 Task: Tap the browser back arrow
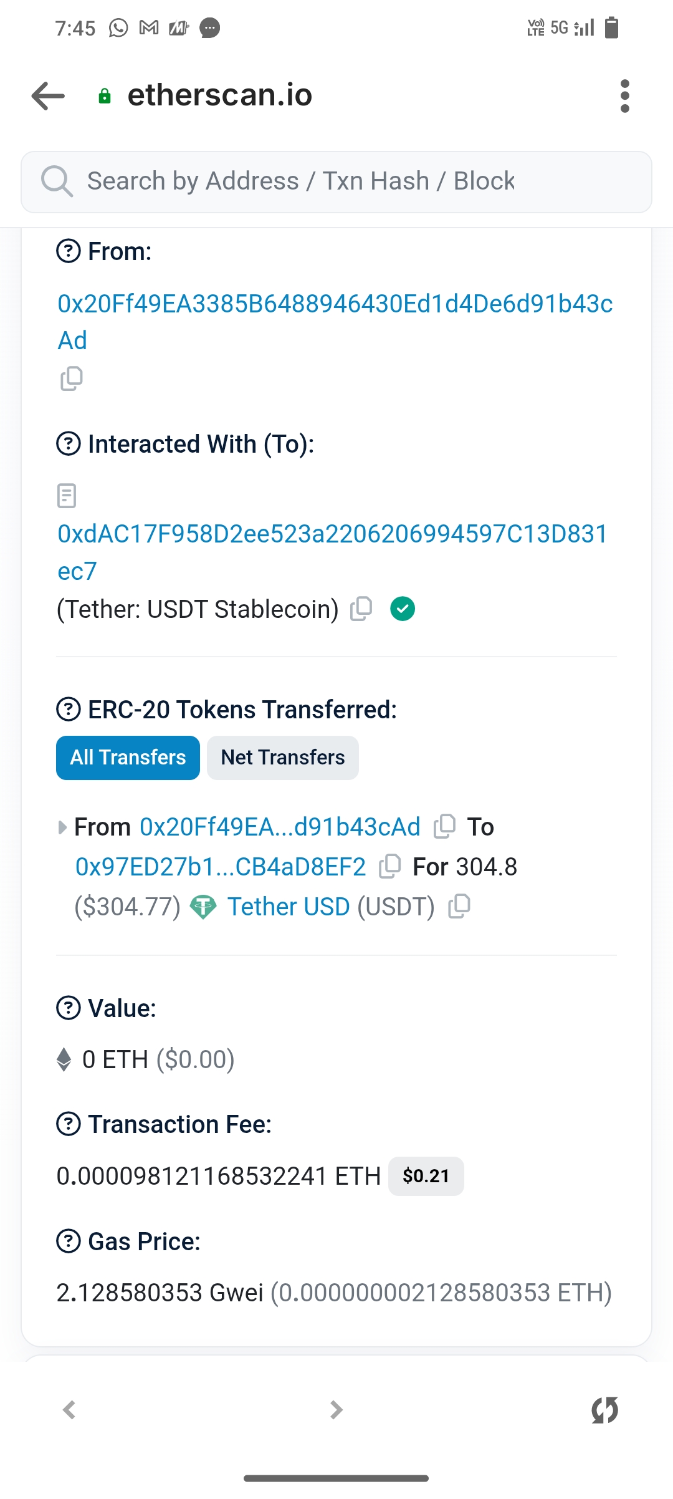click(49, 95)
